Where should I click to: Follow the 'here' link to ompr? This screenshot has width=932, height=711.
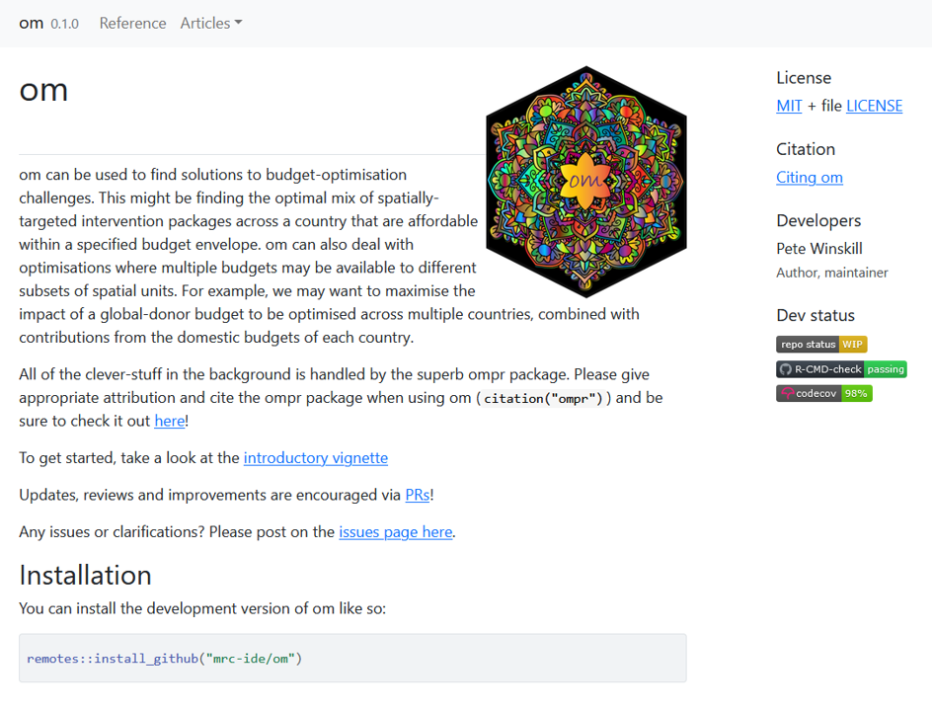[x=169, y=421]
